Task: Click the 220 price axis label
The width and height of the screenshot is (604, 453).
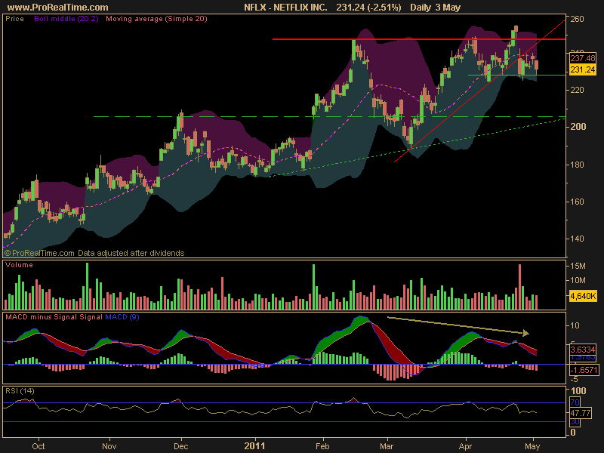Action: click(577, 90)
